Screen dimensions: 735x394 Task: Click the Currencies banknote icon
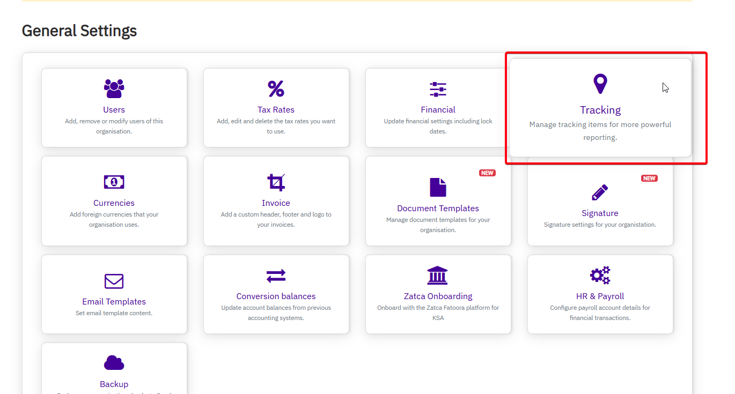coord(114,182)
